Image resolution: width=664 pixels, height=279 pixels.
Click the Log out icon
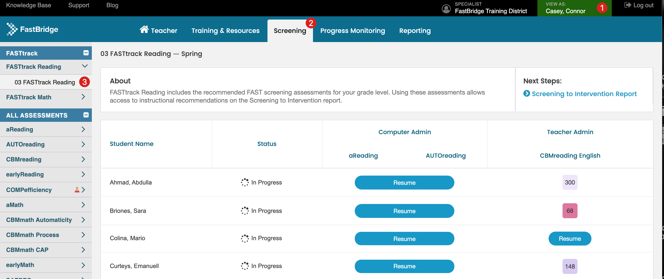tap(628, 5)
